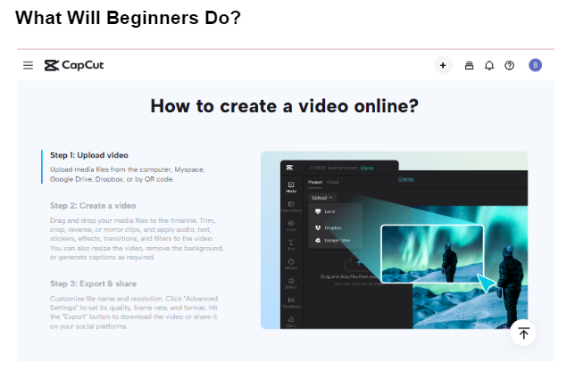The height and width of the screenshot is (370, 567).
Task: Select the Text tool in editor sidebar
Action: click(x=291, y=244)
